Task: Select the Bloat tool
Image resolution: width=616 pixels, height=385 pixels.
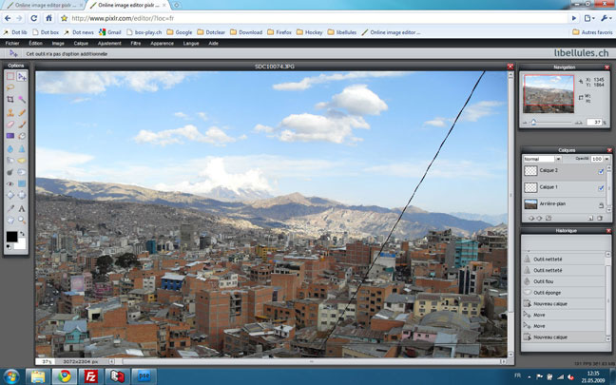Action: click(10, 195)
